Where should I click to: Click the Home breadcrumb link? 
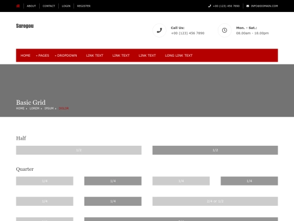(20, 108)
